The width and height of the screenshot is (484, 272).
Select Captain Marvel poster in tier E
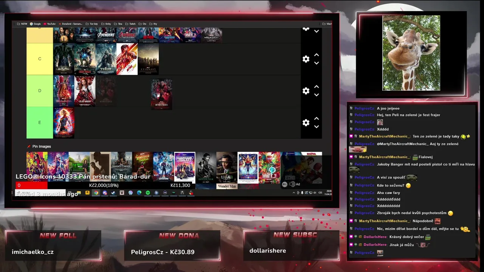coord(64,122)
